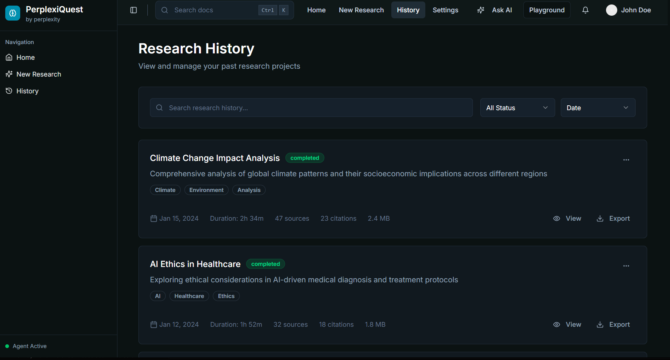Click the download icon on Climate Change card

pyautogui.click(x=600, y=218)
